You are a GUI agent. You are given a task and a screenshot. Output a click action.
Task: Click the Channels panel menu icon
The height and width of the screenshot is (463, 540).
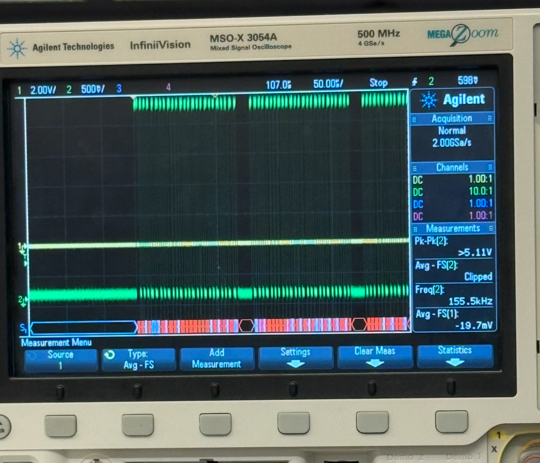pyautogui.click(x=490, y=168)
